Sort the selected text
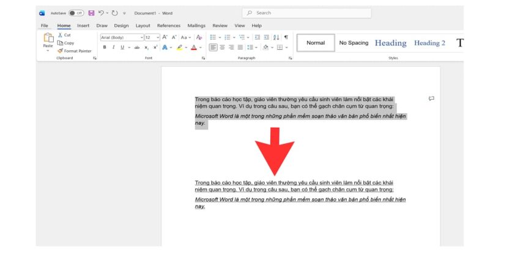Viewport: 520px width, 260px height. 276,37
